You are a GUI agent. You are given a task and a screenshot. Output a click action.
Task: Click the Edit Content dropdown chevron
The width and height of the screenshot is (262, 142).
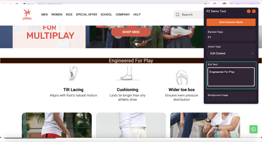tap(252, 53)
